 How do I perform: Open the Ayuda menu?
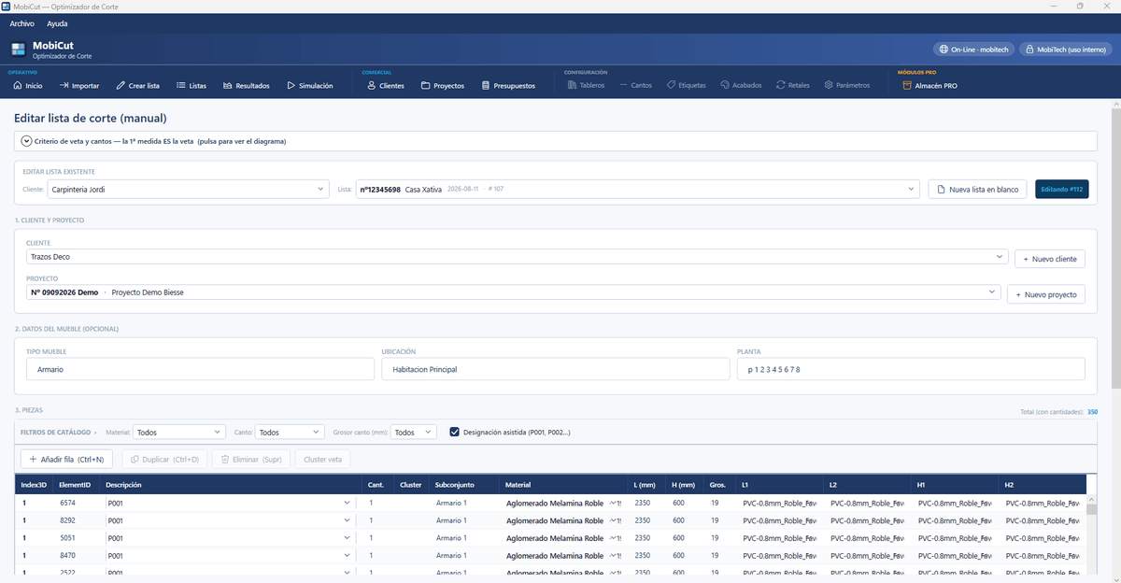(57, 23)
